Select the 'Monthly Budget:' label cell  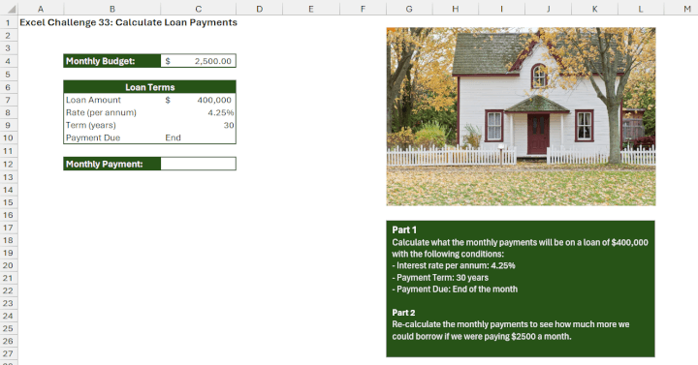pyautogui.click(x=112, y=61)
